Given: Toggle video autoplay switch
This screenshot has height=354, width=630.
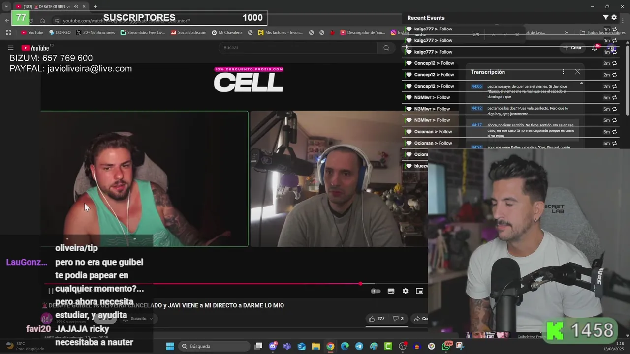Looking at the screenshot, I should [376, 291].
